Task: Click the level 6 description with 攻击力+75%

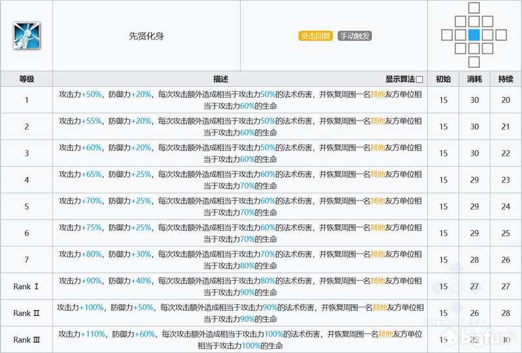Action: click(x=240, y=233)
